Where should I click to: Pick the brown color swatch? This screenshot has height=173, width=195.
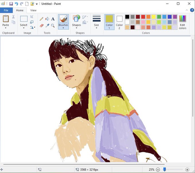pos(138,22)
